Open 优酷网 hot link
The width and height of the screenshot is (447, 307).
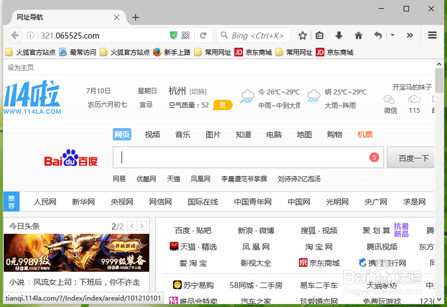click(x=146, y=179)
